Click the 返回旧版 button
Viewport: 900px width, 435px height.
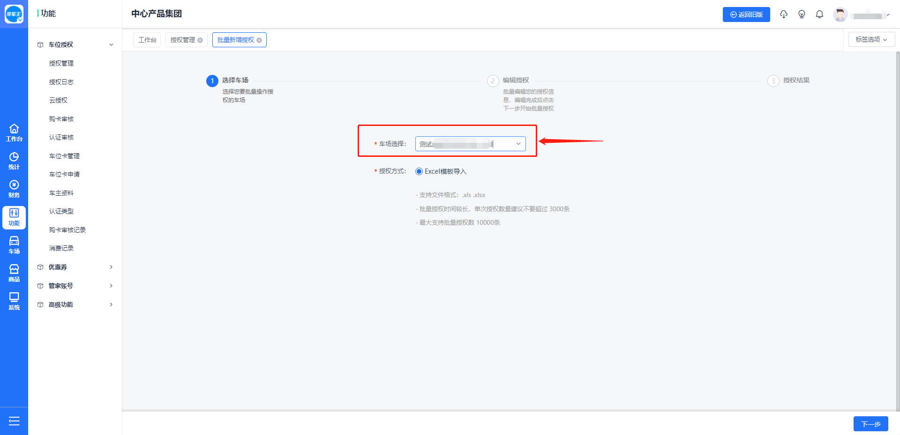(x=746, y=15)
